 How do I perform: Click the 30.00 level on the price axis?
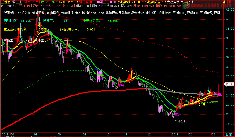point(230,67)
